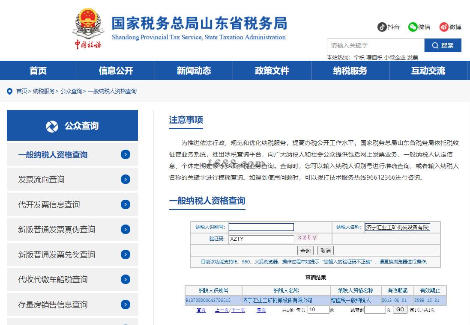Click the 尾页 pagination link

pyautogui.click(x=261, y=310)
